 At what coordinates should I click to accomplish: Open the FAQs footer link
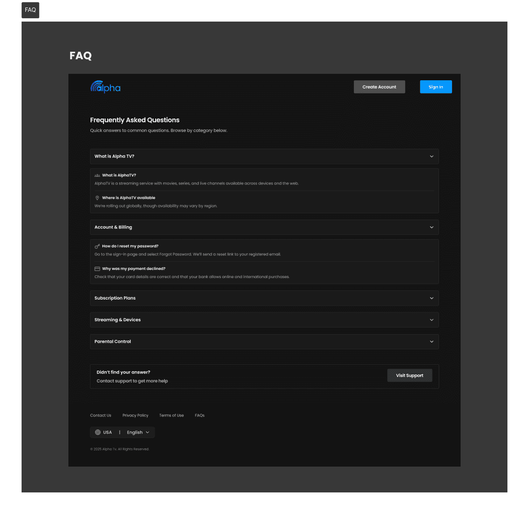[200, 415]
